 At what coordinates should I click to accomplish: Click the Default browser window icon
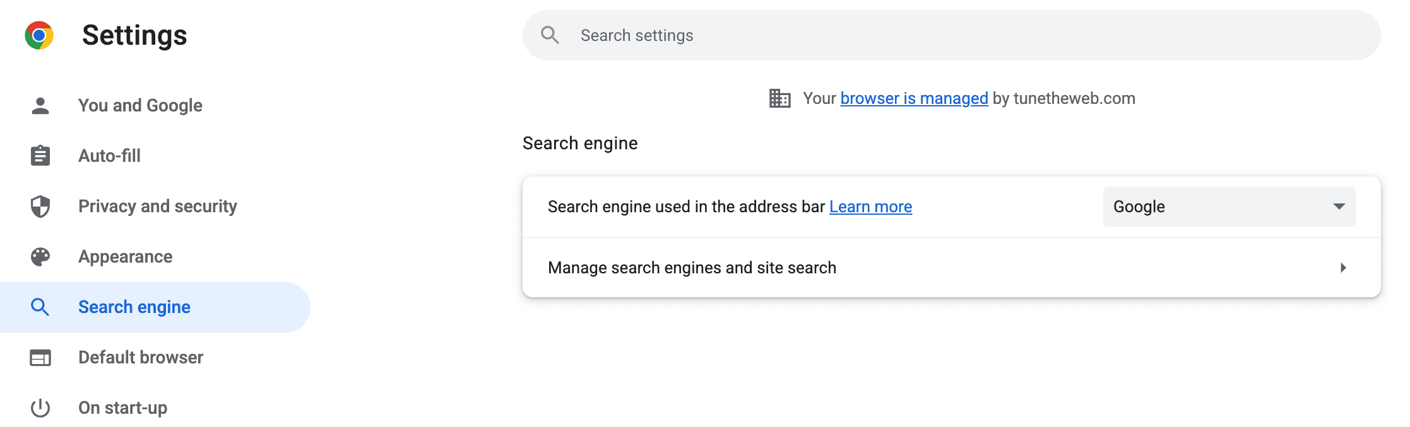[x=40, y=358]
